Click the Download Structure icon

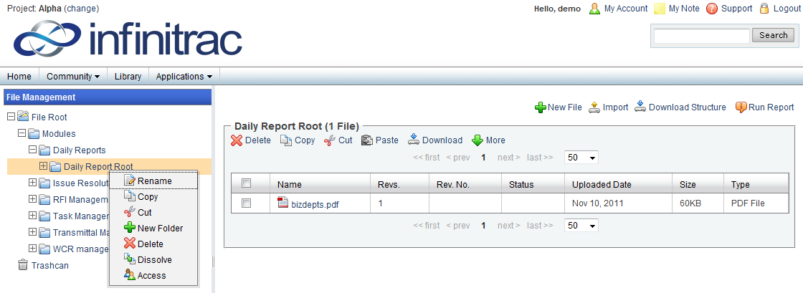tap(640, 106)
